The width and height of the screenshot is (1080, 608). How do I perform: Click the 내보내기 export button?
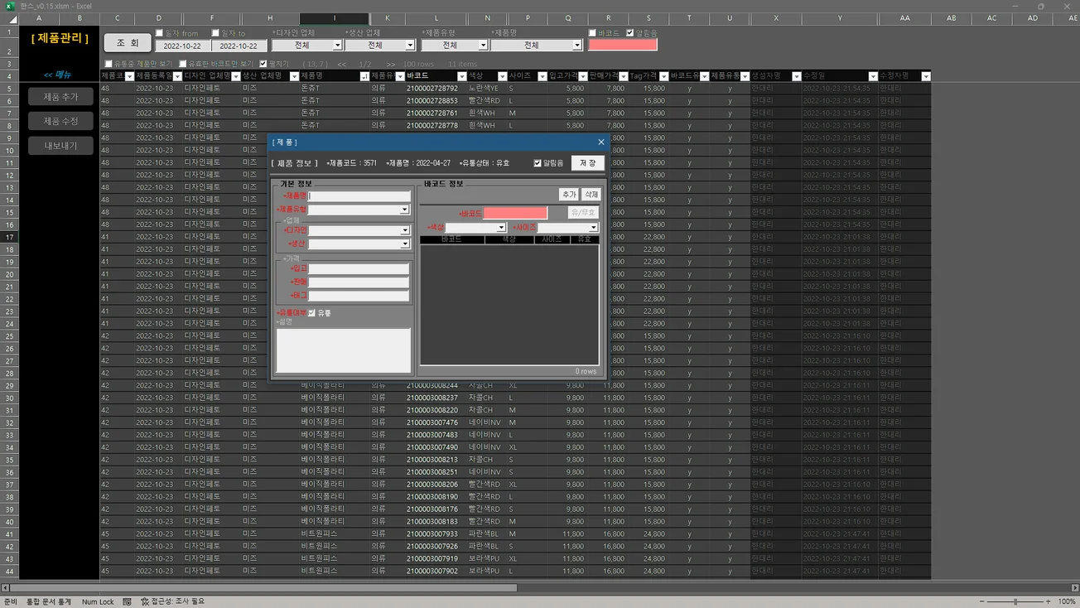(60, 146)
